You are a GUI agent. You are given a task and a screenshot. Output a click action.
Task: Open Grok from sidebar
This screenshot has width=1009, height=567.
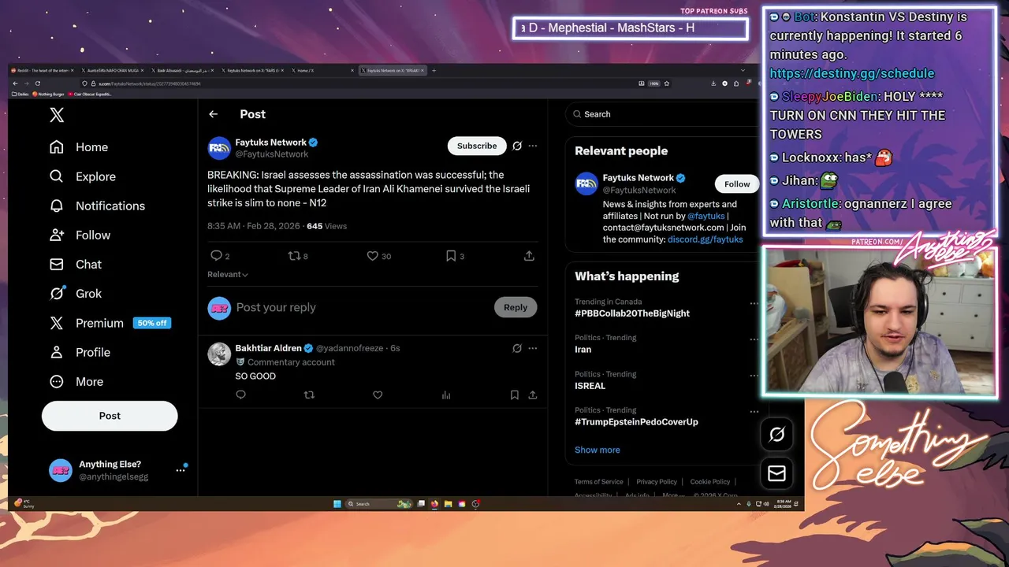coord(76,293)
